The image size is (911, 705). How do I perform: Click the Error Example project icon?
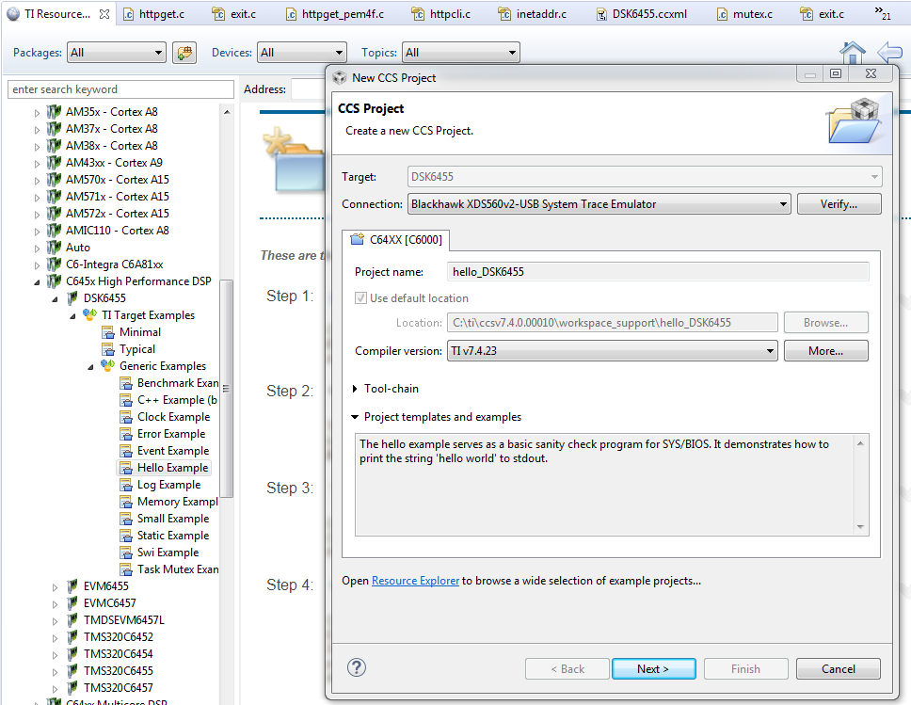(x=126, y=434)
